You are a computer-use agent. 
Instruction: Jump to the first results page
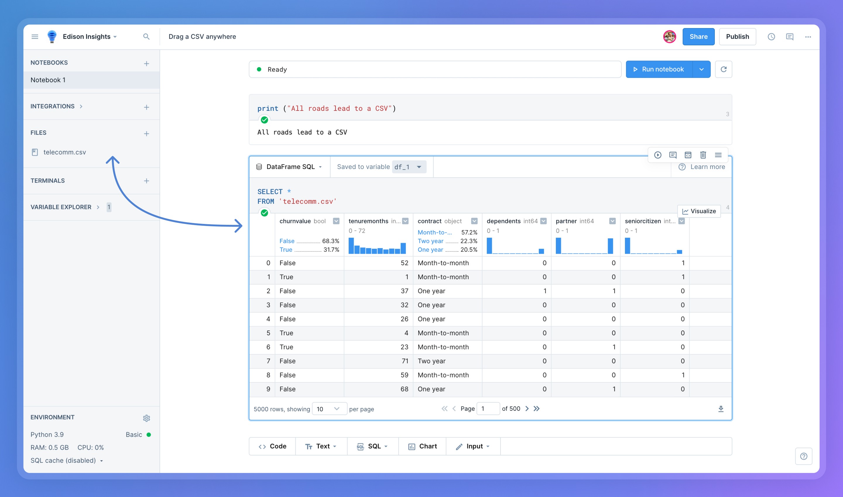[x=445, y=409]
